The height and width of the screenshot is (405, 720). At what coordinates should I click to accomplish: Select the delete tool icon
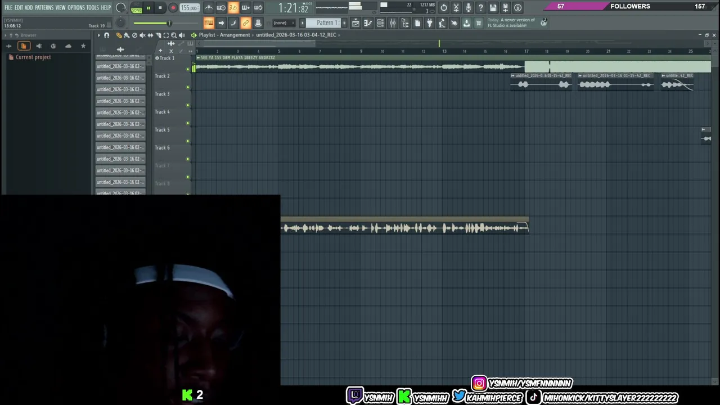click(134, 35)
